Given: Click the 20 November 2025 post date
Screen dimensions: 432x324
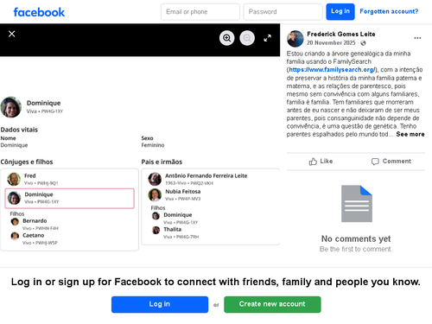Looking at the screenshot, I should (331, 43).
